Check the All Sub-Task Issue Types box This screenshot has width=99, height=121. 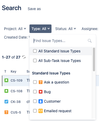click(35, 61)
